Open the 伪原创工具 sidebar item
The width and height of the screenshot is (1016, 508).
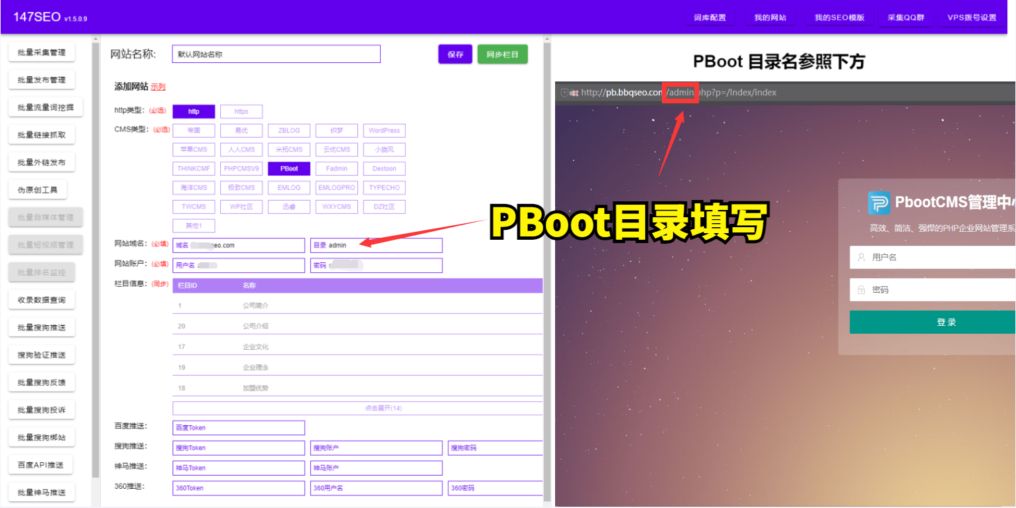(38, 190)
